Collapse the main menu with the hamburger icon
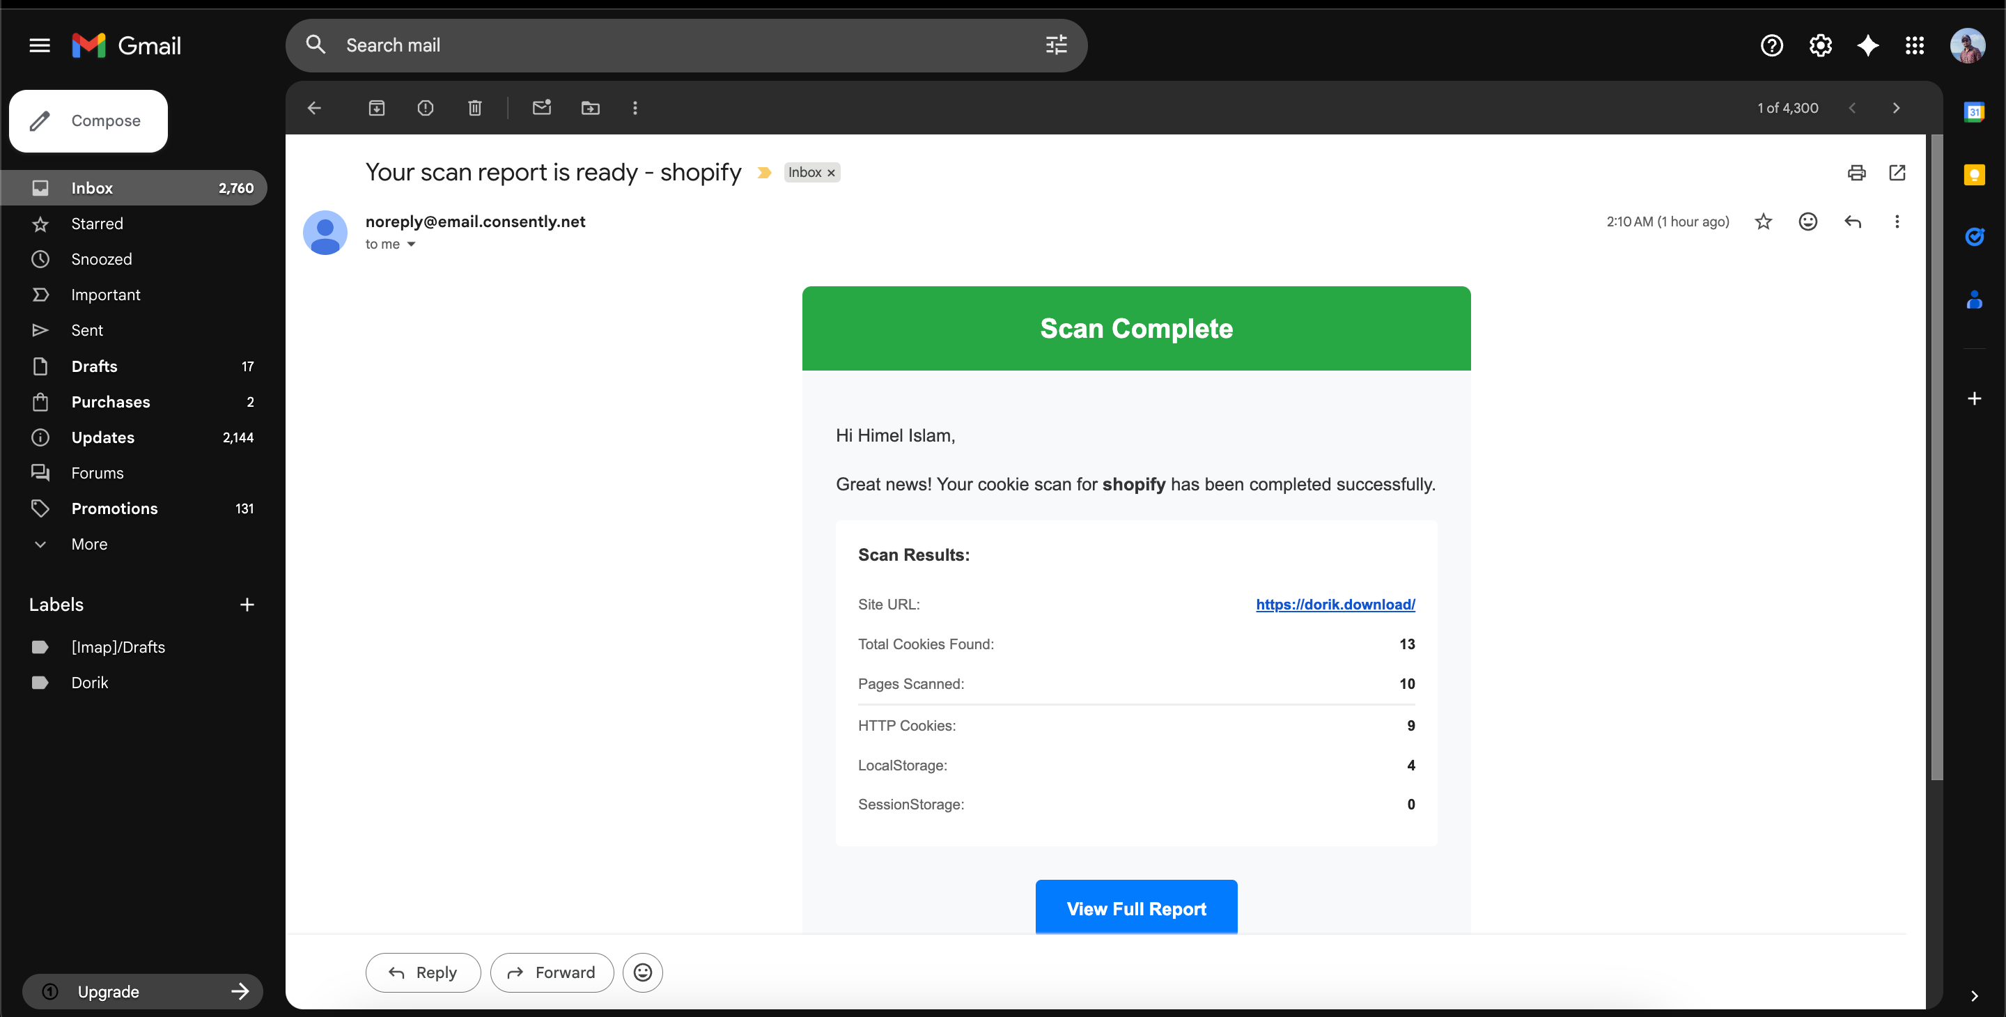 (x=40, y=45)
